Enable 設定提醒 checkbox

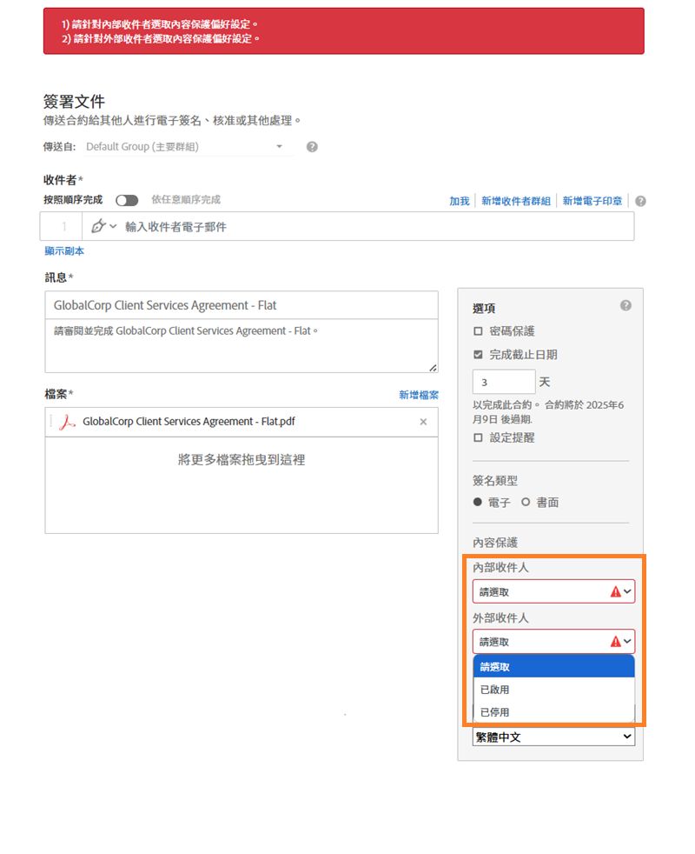click(x=478, y=437)
